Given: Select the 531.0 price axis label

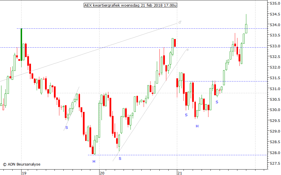Looking at the screenshot, I should (275, 89).
